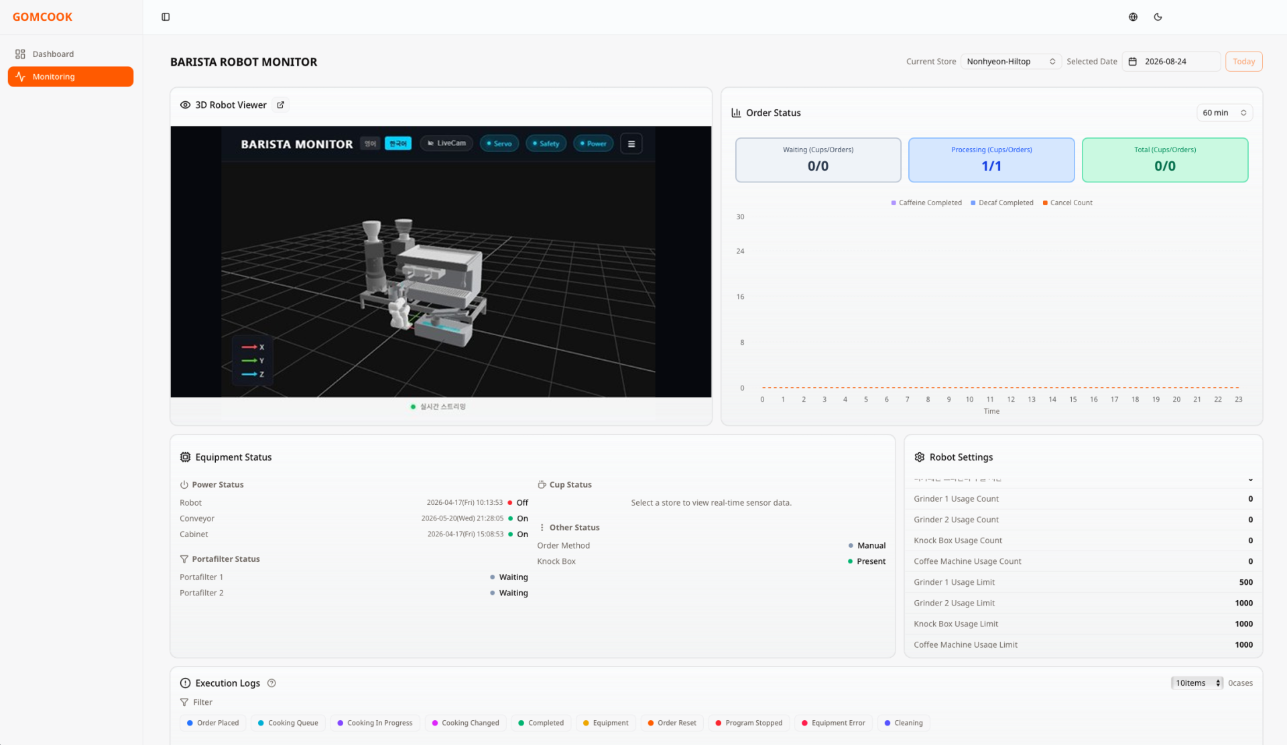The image size is (1287, 745).
Task: Click the Today button
Action: tap(1243, 62)
